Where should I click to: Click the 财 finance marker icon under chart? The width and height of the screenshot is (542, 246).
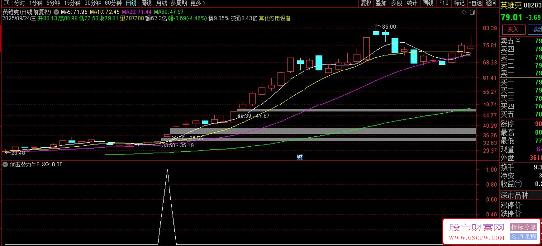pos(300,157)
